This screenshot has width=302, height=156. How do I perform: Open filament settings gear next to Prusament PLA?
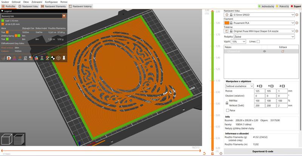[297, 23]
